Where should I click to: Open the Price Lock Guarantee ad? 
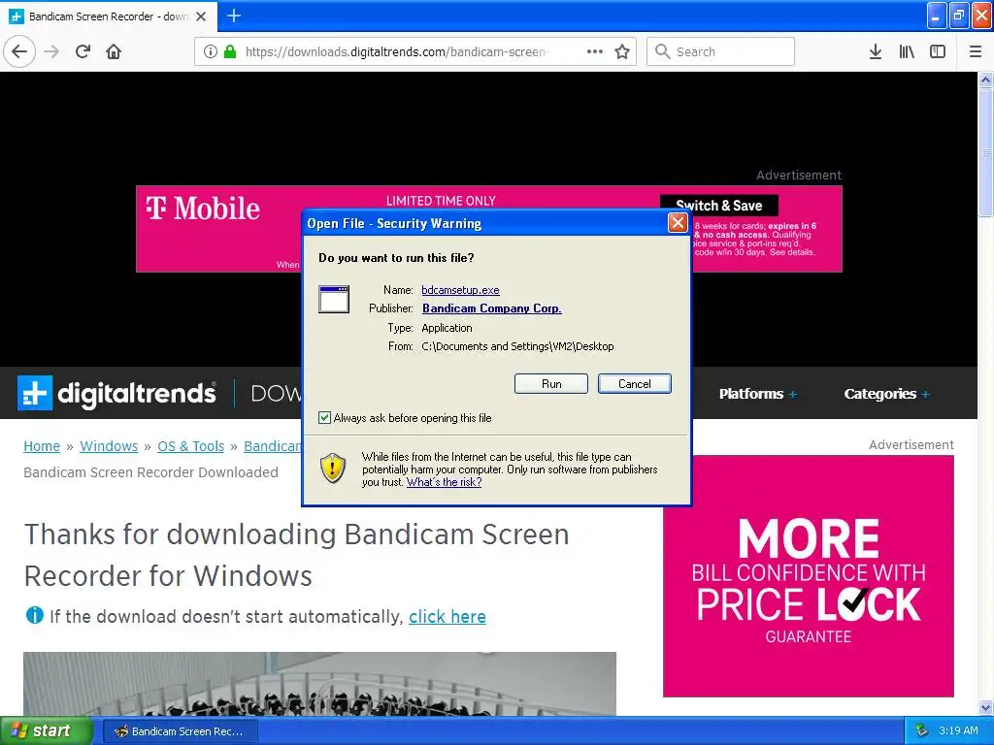[x=809, y=576]
